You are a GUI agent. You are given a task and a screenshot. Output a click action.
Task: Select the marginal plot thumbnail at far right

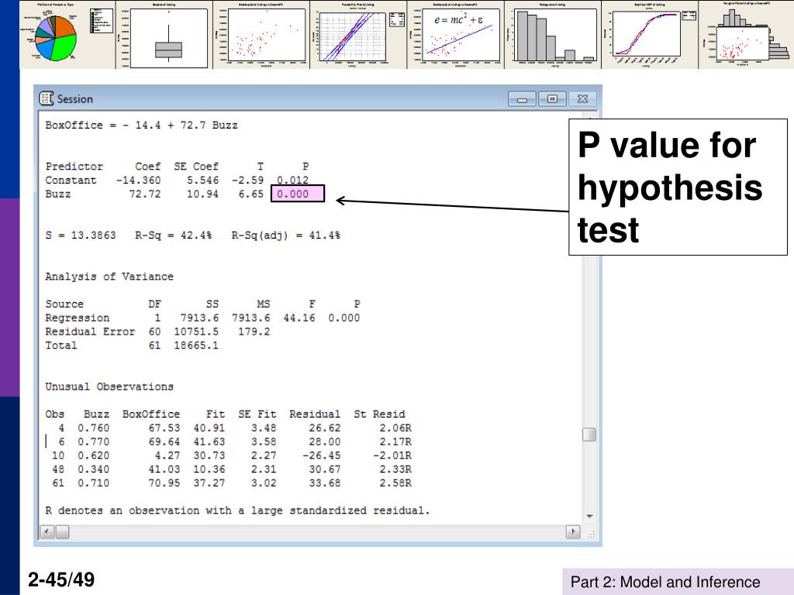747,35
